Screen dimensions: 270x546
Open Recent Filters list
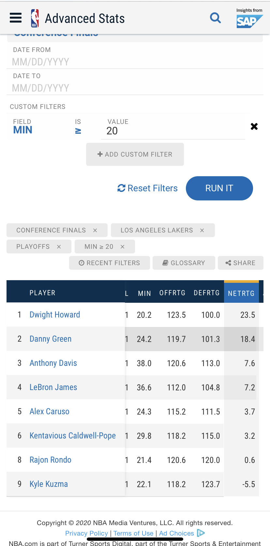point(110,263)
